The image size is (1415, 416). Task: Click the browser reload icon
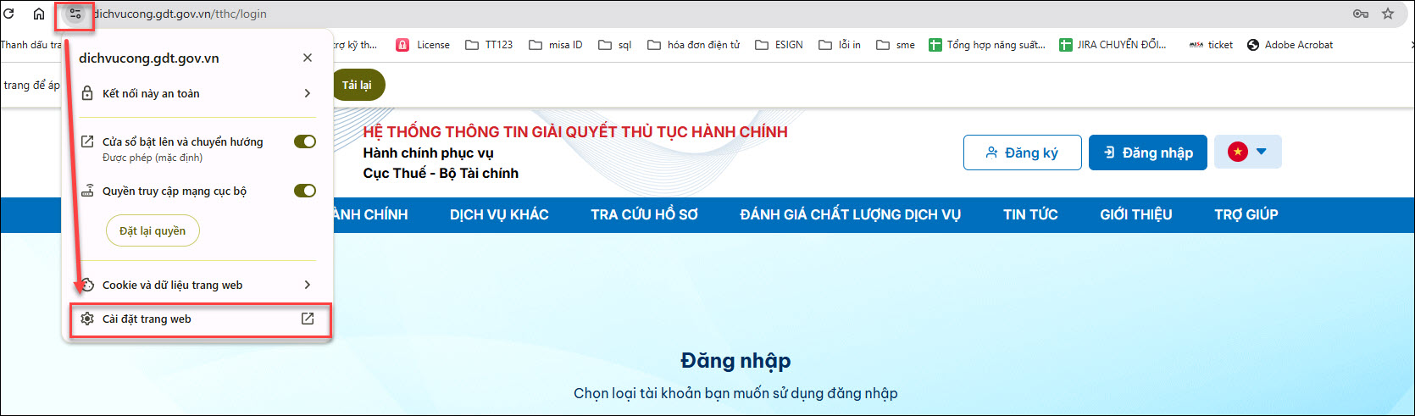9,14
